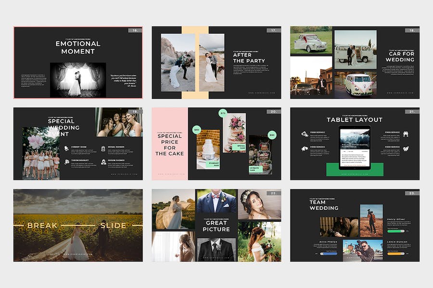Click the Throw Bouquet label
433x288 pixels.
pyautogui.click(x=80, y=160)
